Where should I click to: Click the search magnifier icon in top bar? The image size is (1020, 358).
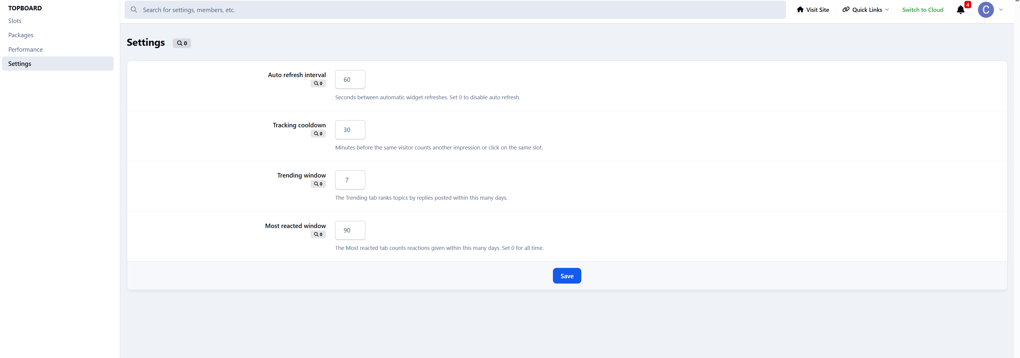click(x=134, y=9)
